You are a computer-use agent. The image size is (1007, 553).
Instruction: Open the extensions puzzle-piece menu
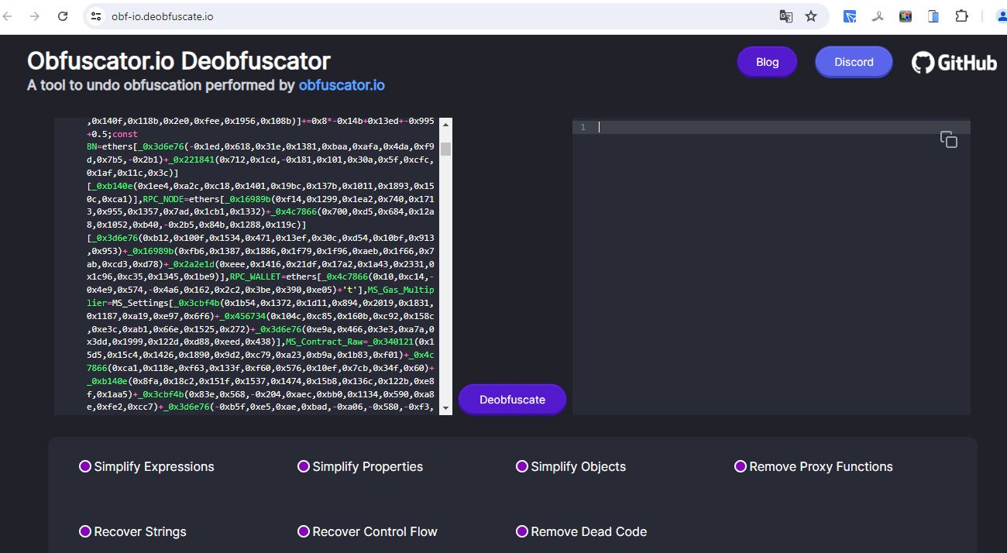click(961, 15)
